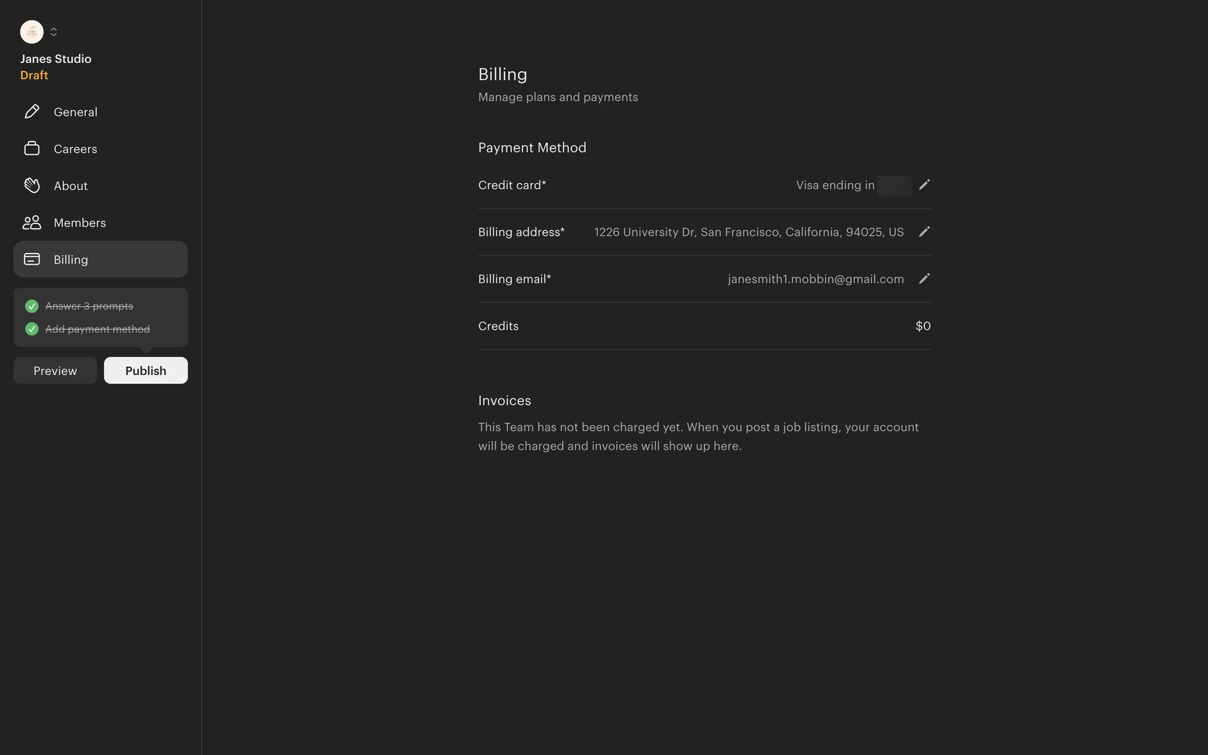
Task: Click the Preview button
Action: tap(55, 371)
